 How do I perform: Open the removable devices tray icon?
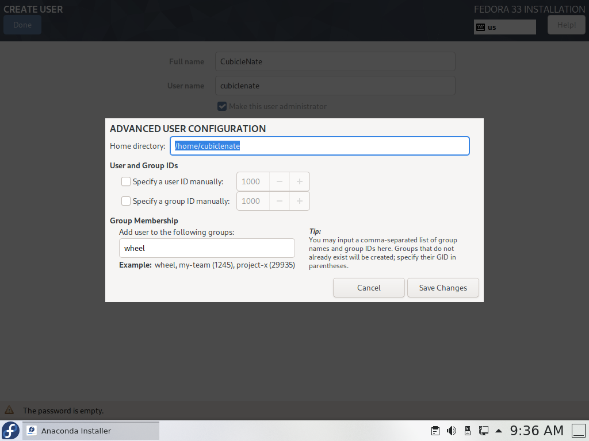tap(467, 430)
